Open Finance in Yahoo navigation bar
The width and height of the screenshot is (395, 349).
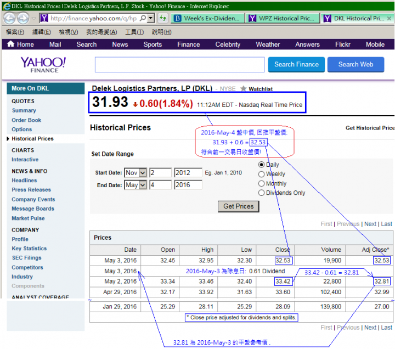click(x=188, y=44)
